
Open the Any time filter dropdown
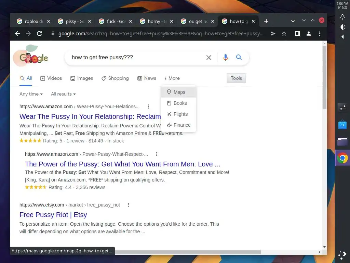(x=31, y=94)
